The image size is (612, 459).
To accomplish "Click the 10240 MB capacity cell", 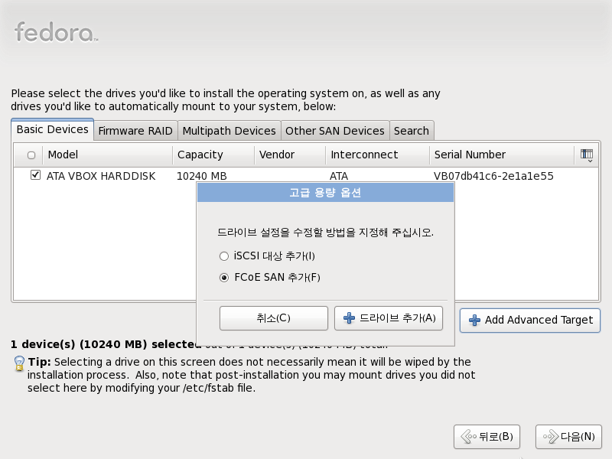I will [202, 176].
